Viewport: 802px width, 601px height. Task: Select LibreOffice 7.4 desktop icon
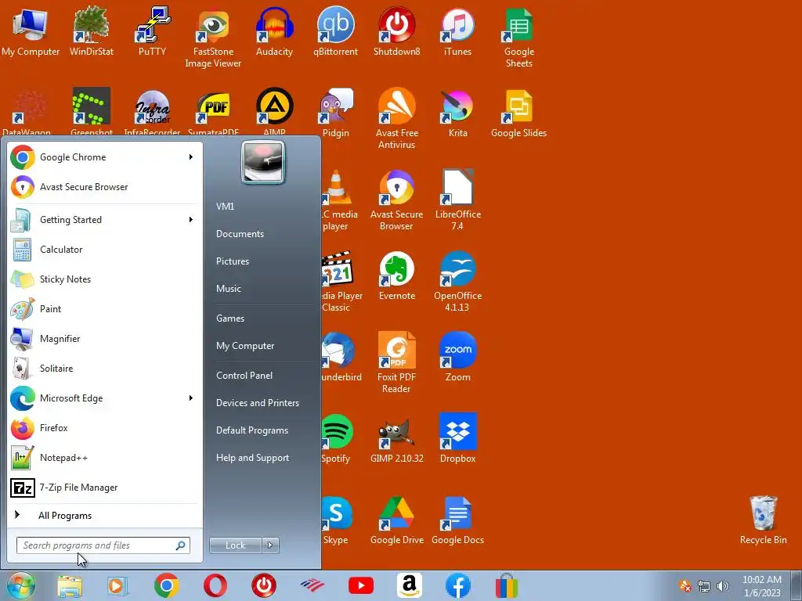tap(457, 200)
